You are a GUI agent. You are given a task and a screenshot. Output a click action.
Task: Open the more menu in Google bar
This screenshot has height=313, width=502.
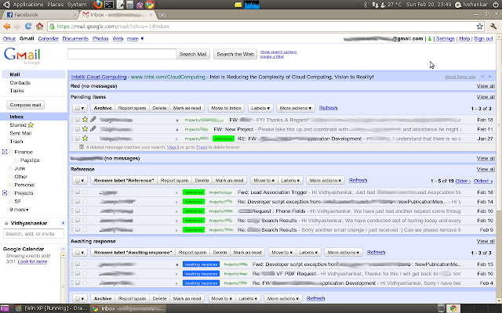[x=135, y=38]
